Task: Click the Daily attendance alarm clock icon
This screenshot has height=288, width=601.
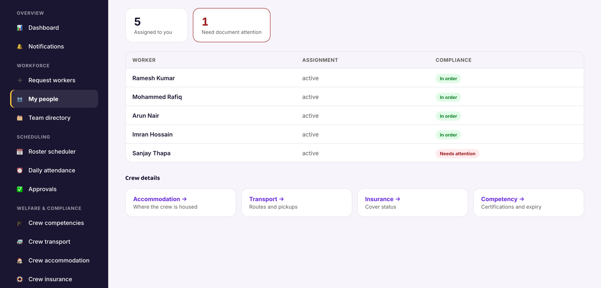Action: point(20,170)
